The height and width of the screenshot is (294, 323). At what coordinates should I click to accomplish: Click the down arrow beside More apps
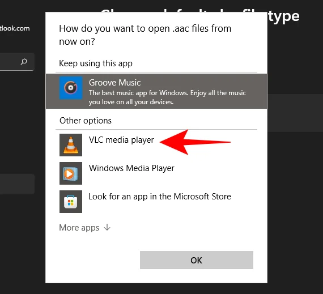107,228
